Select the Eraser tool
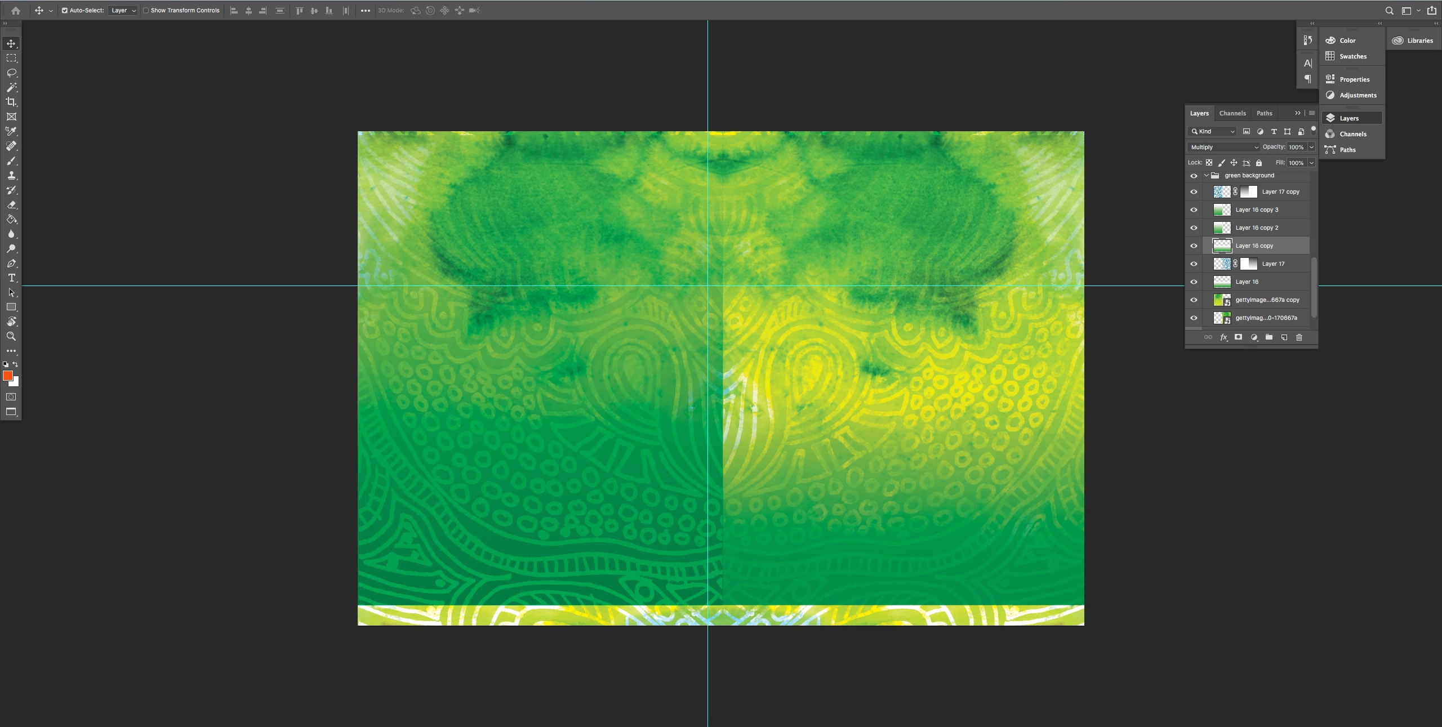The width and height of the screenshot is (1442, 727). click(11, 205)
